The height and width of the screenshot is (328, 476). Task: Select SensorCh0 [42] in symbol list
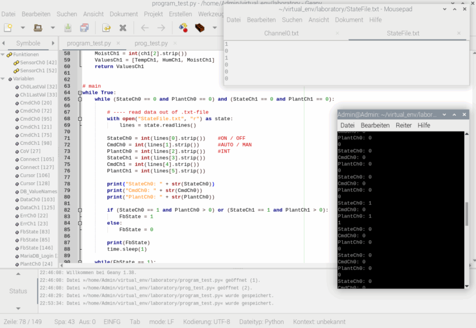click(x=38, y=63)
